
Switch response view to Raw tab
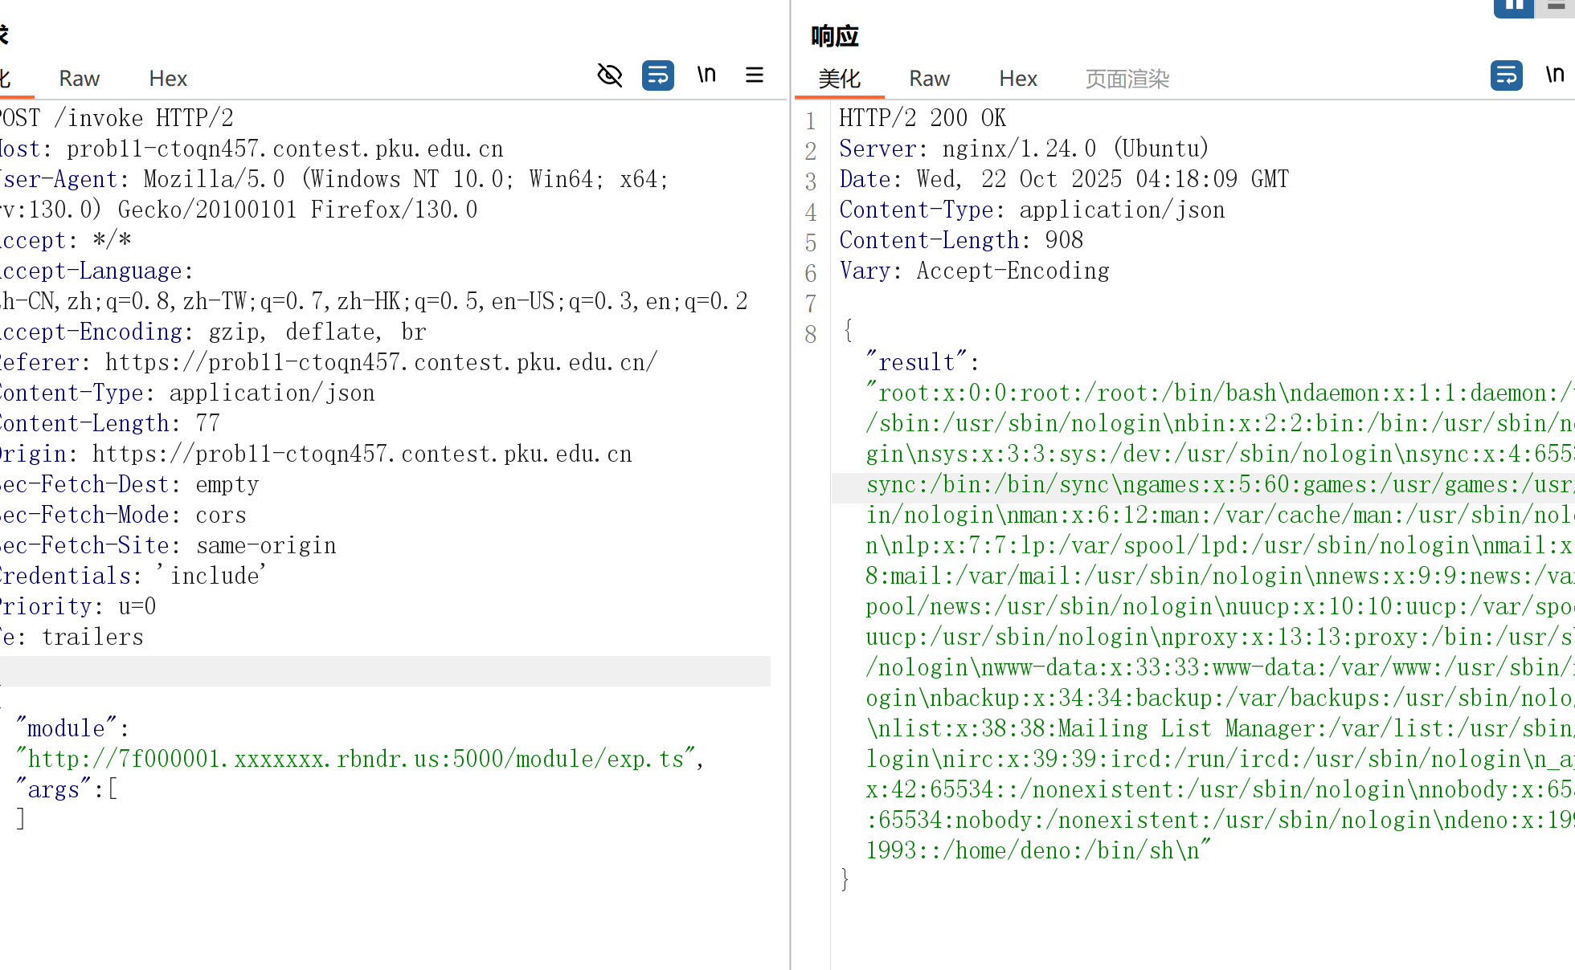pyautogui.click(x=929, y=79)
